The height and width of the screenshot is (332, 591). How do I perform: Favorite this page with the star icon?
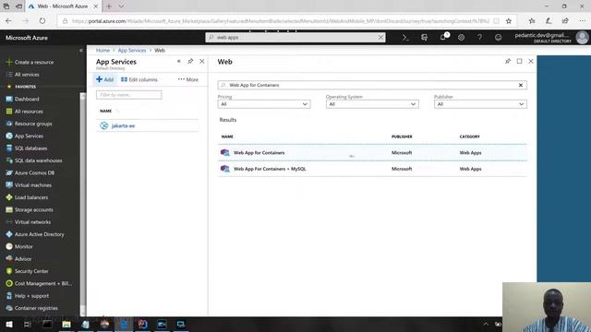pos(509,21)
